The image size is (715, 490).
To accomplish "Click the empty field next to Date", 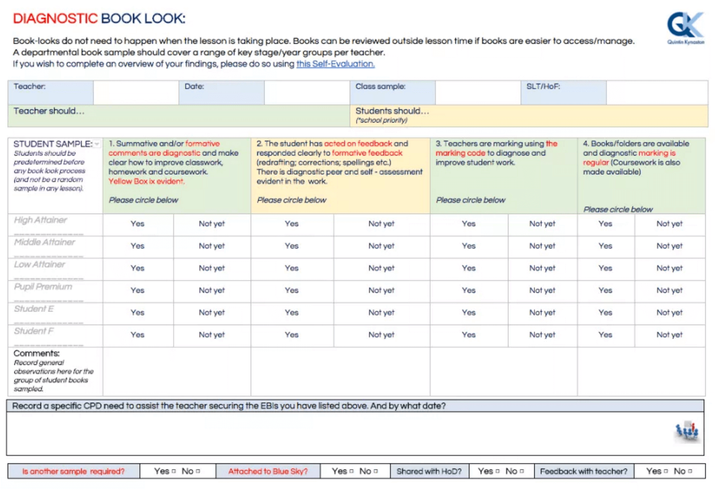I will pos(306,93).
